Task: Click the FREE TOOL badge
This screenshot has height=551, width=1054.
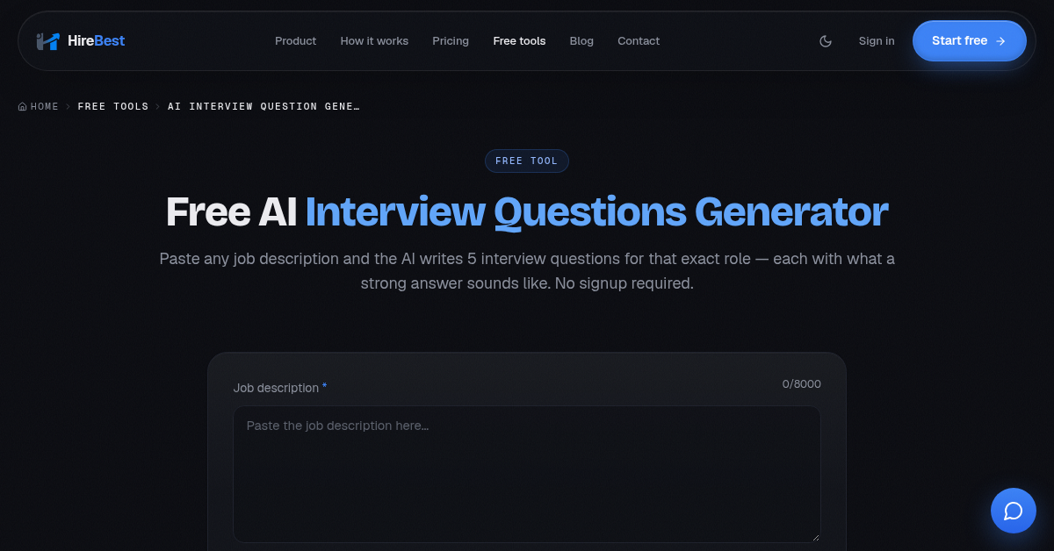Action: pyautogui.click(x=527, y=161)
